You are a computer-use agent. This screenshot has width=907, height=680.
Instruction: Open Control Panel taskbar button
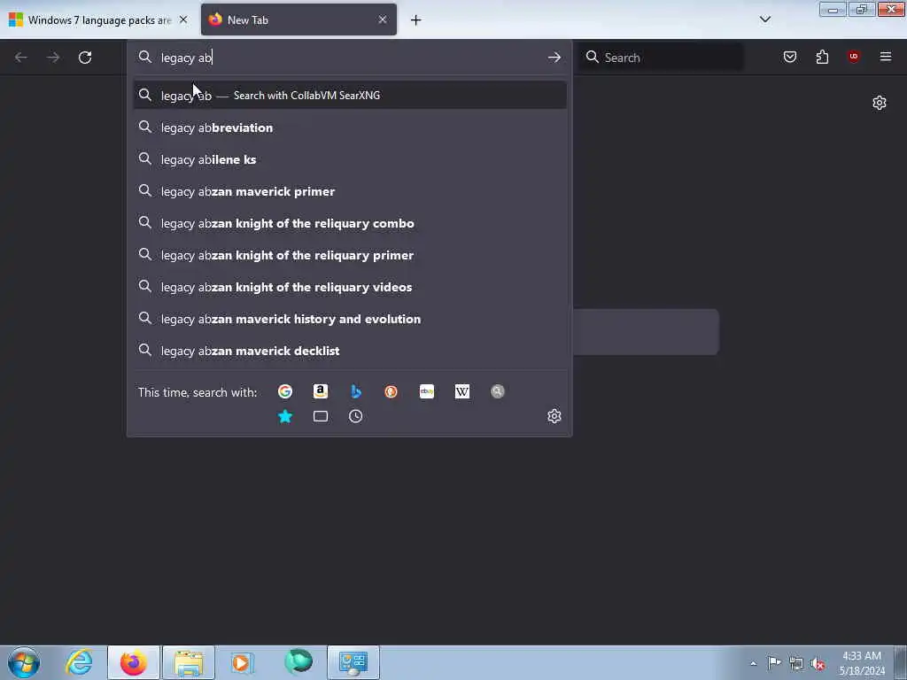(x=353, y=662)
